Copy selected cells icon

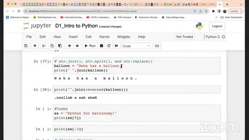click(52, 46)
